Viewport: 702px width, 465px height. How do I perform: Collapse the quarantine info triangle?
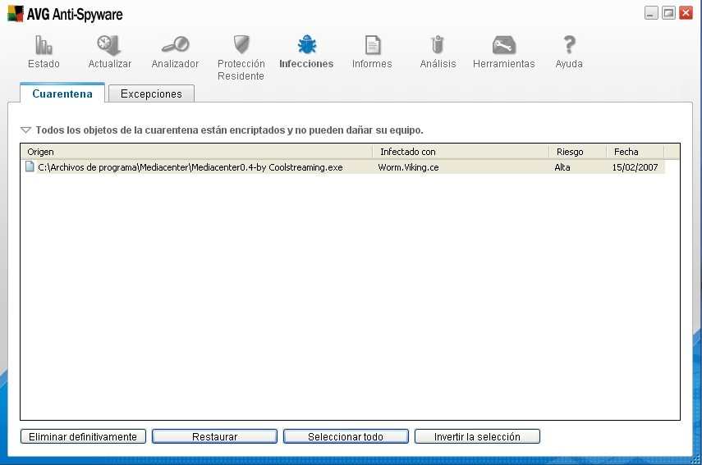coord(25,130)
